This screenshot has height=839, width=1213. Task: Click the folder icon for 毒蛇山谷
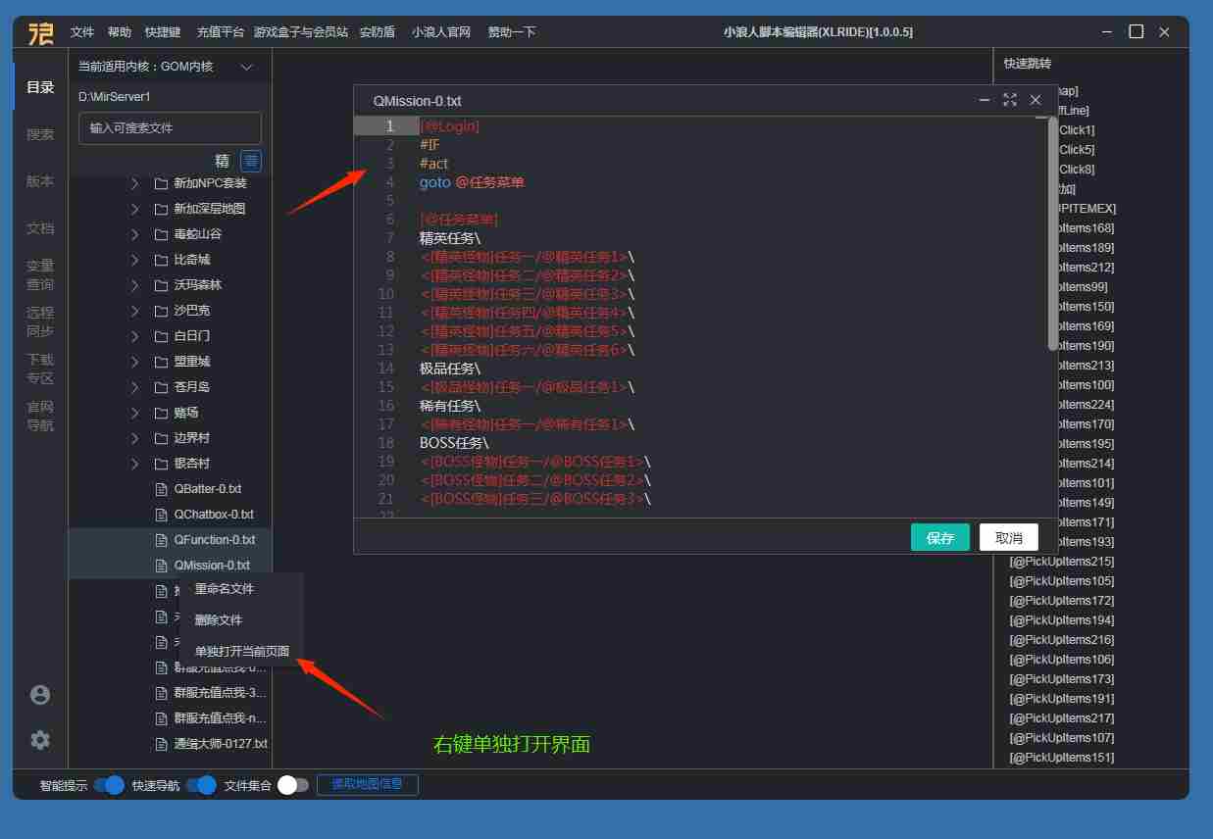pyautogui.click(x=162, y=234)
